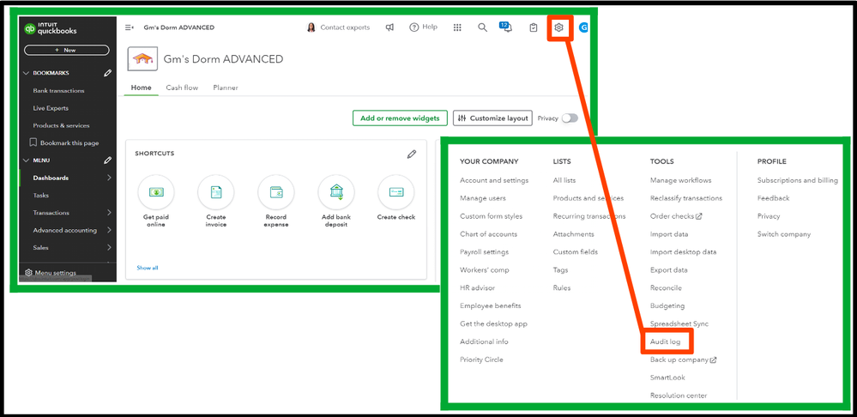
Task: Click the megaphone announcements icon
Action: [389, 27]
